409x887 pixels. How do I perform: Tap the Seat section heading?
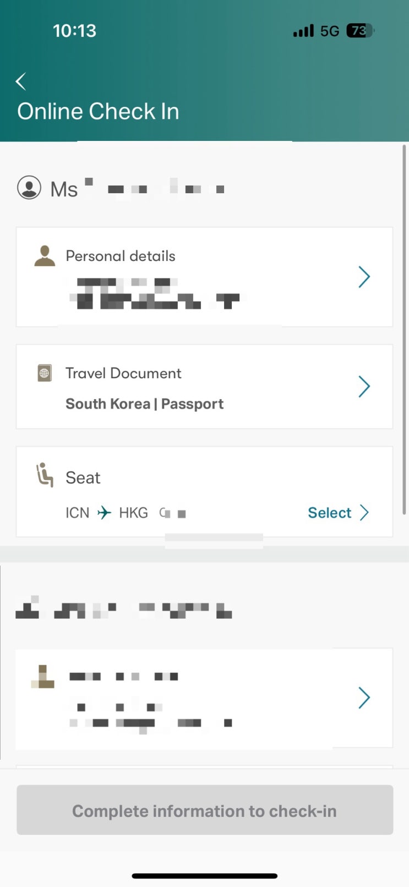point(83,477)
